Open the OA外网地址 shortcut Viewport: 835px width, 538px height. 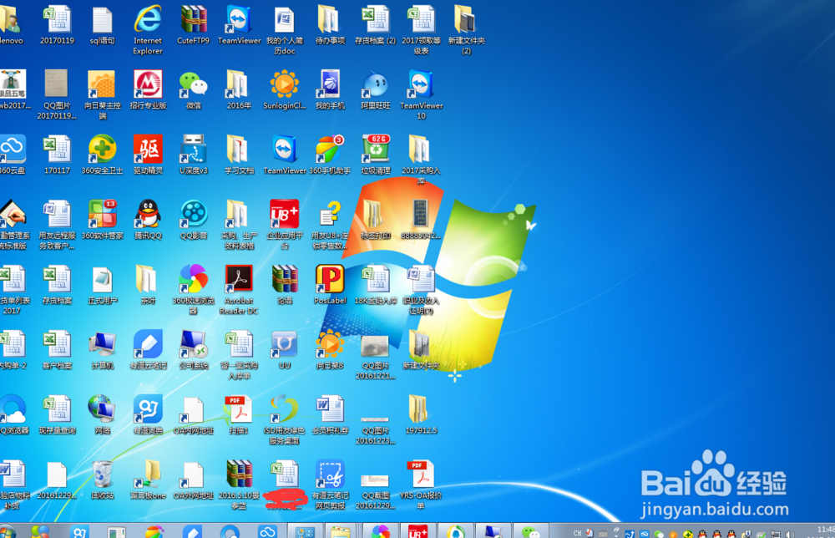coord(194,480)
